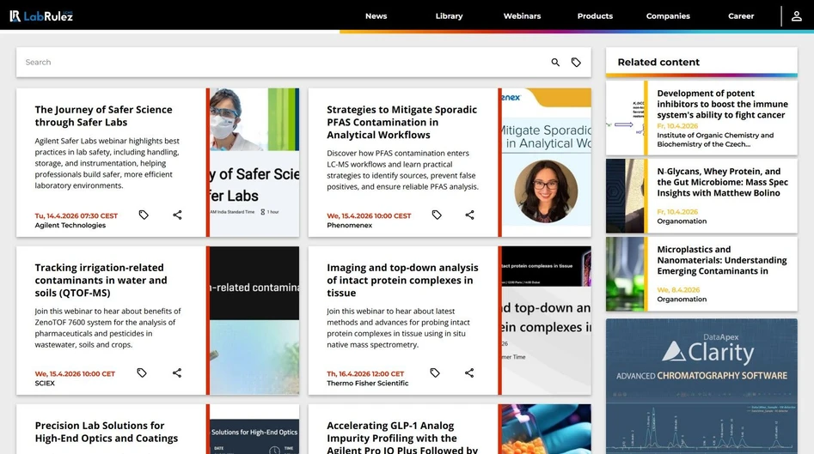Open the tag filter next to search
This screenshot has width=814, height=454.
[576, 63]
